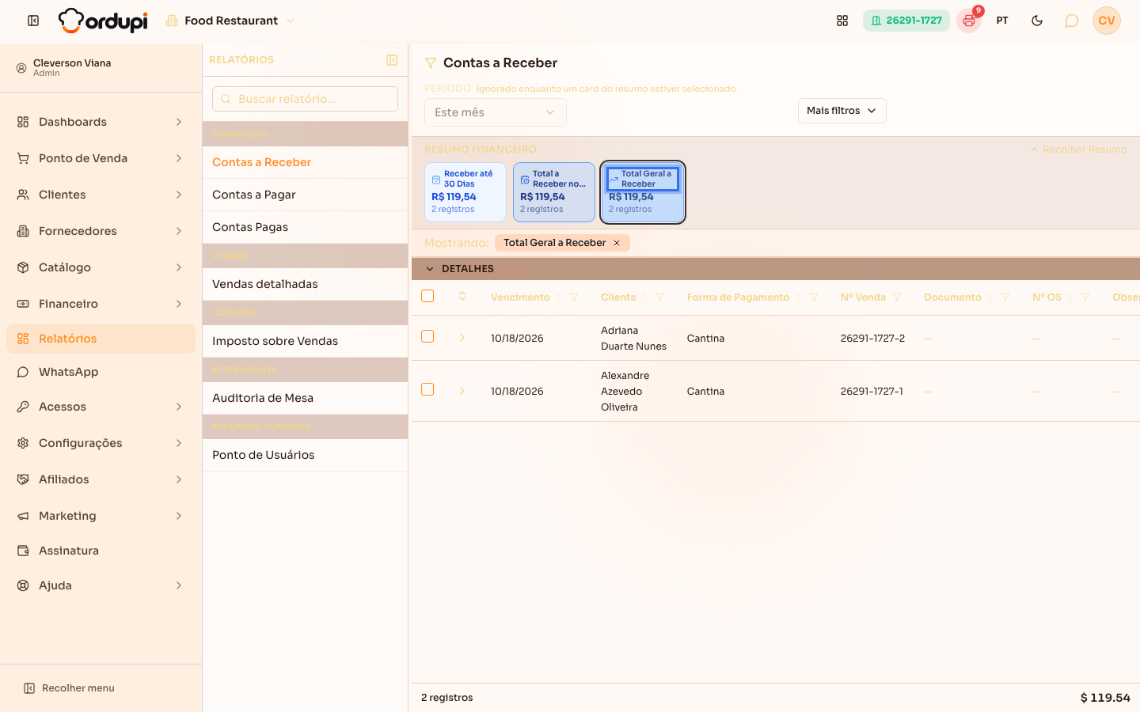
Task: Expand the Dashboards menu
Action: point(101,122)
